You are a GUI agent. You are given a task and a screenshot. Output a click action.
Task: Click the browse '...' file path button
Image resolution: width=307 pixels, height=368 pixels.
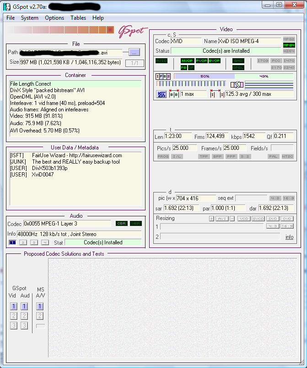click(134, 52)
